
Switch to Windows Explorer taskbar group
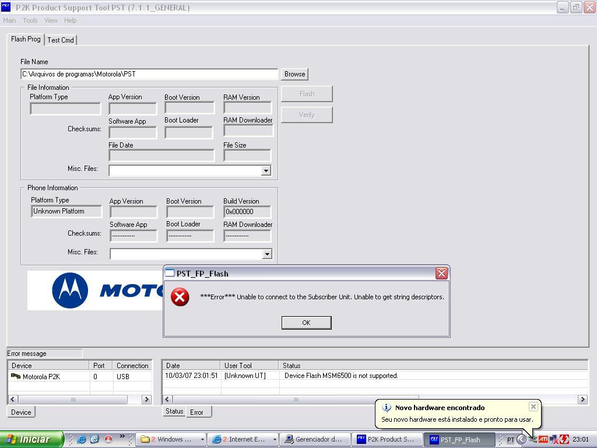tap(171, 439)
